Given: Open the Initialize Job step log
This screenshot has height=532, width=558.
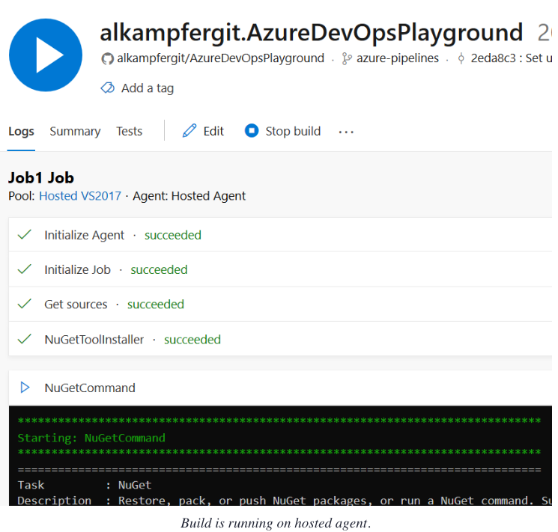Looking at the screenshot, I should tap(280, 269).
